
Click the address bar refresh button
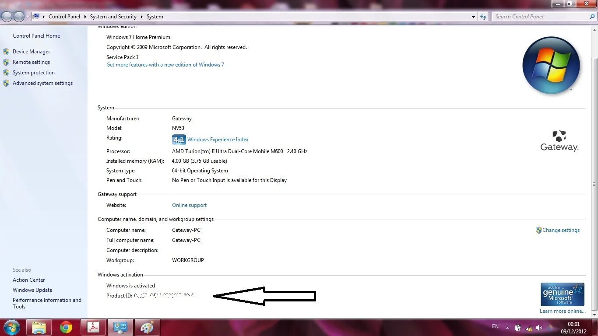click(483, 17)
